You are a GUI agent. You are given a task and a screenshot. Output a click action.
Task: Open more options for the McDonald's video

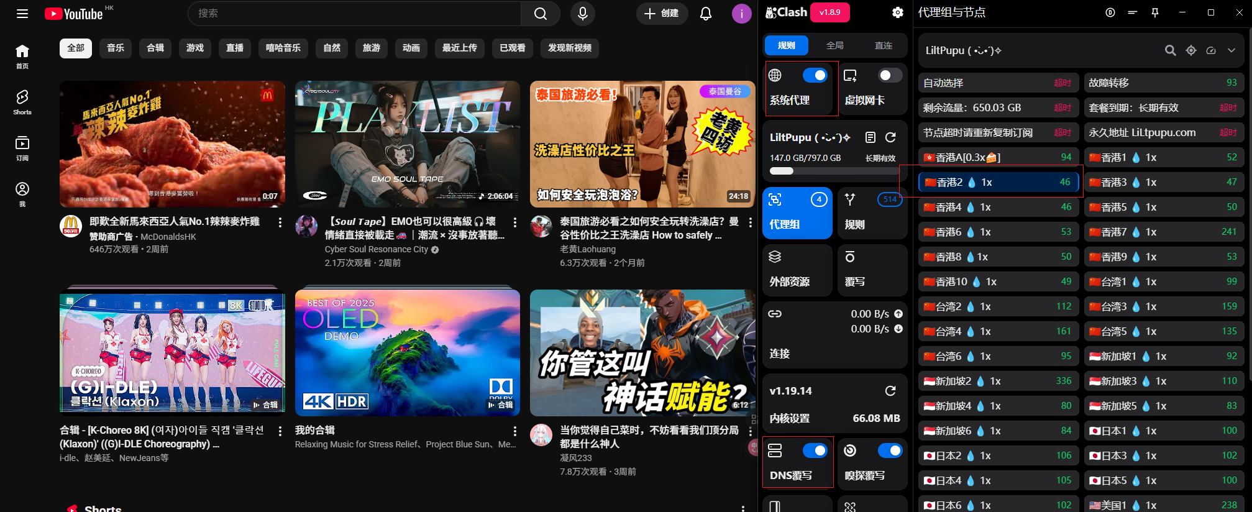280,222
